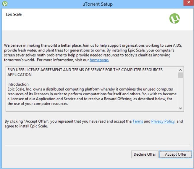Click the 'Epic Scale, Inc. owns a distributed' line
The image size is (194, 169).
pos(90,89)
